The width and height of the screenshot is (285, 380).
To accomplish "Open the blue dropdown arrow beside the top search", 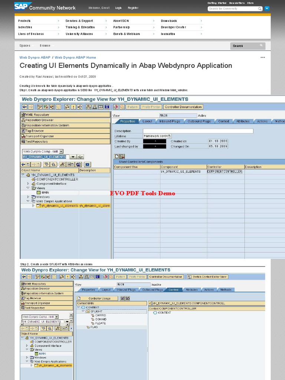I will click(x=267, y=9).
